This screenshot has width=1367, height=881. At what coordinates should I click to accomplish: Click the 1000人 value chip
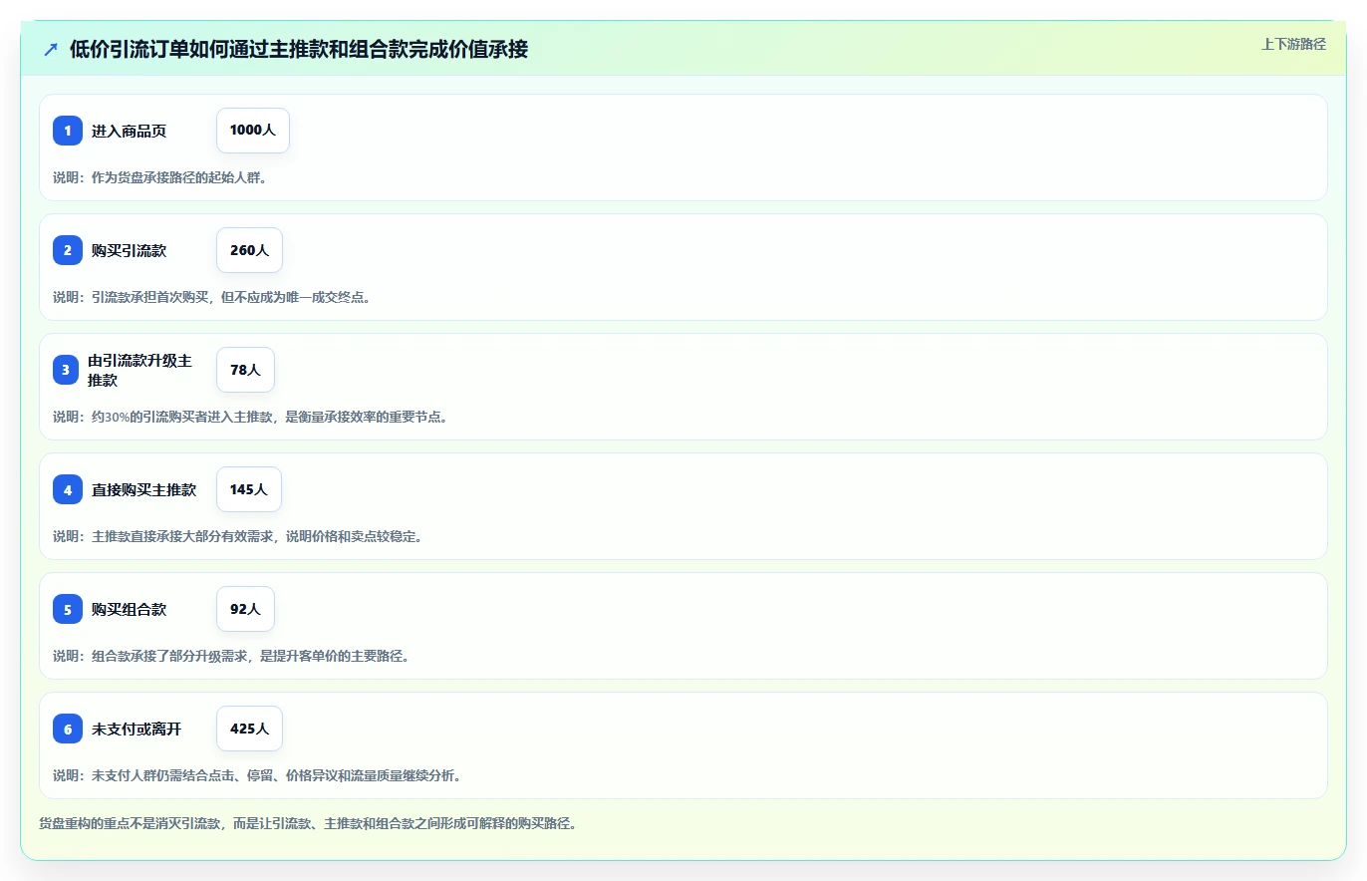(253, 131)
